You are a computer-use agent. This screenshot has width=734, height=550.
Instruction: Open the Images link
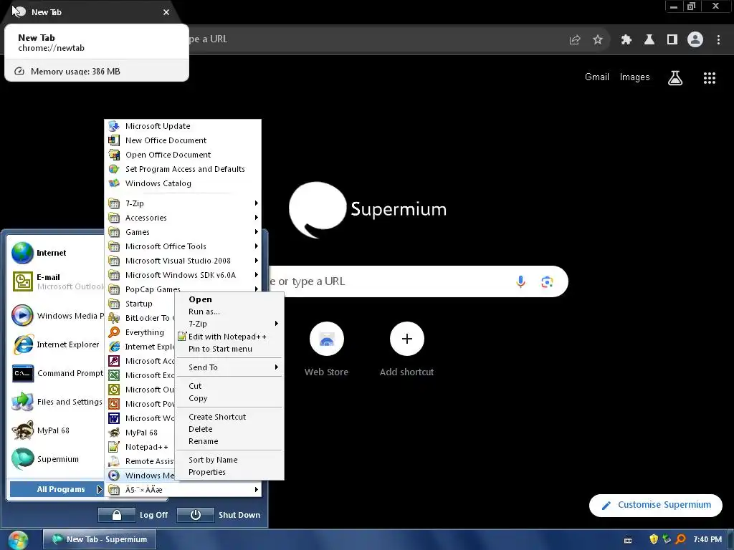635,77
